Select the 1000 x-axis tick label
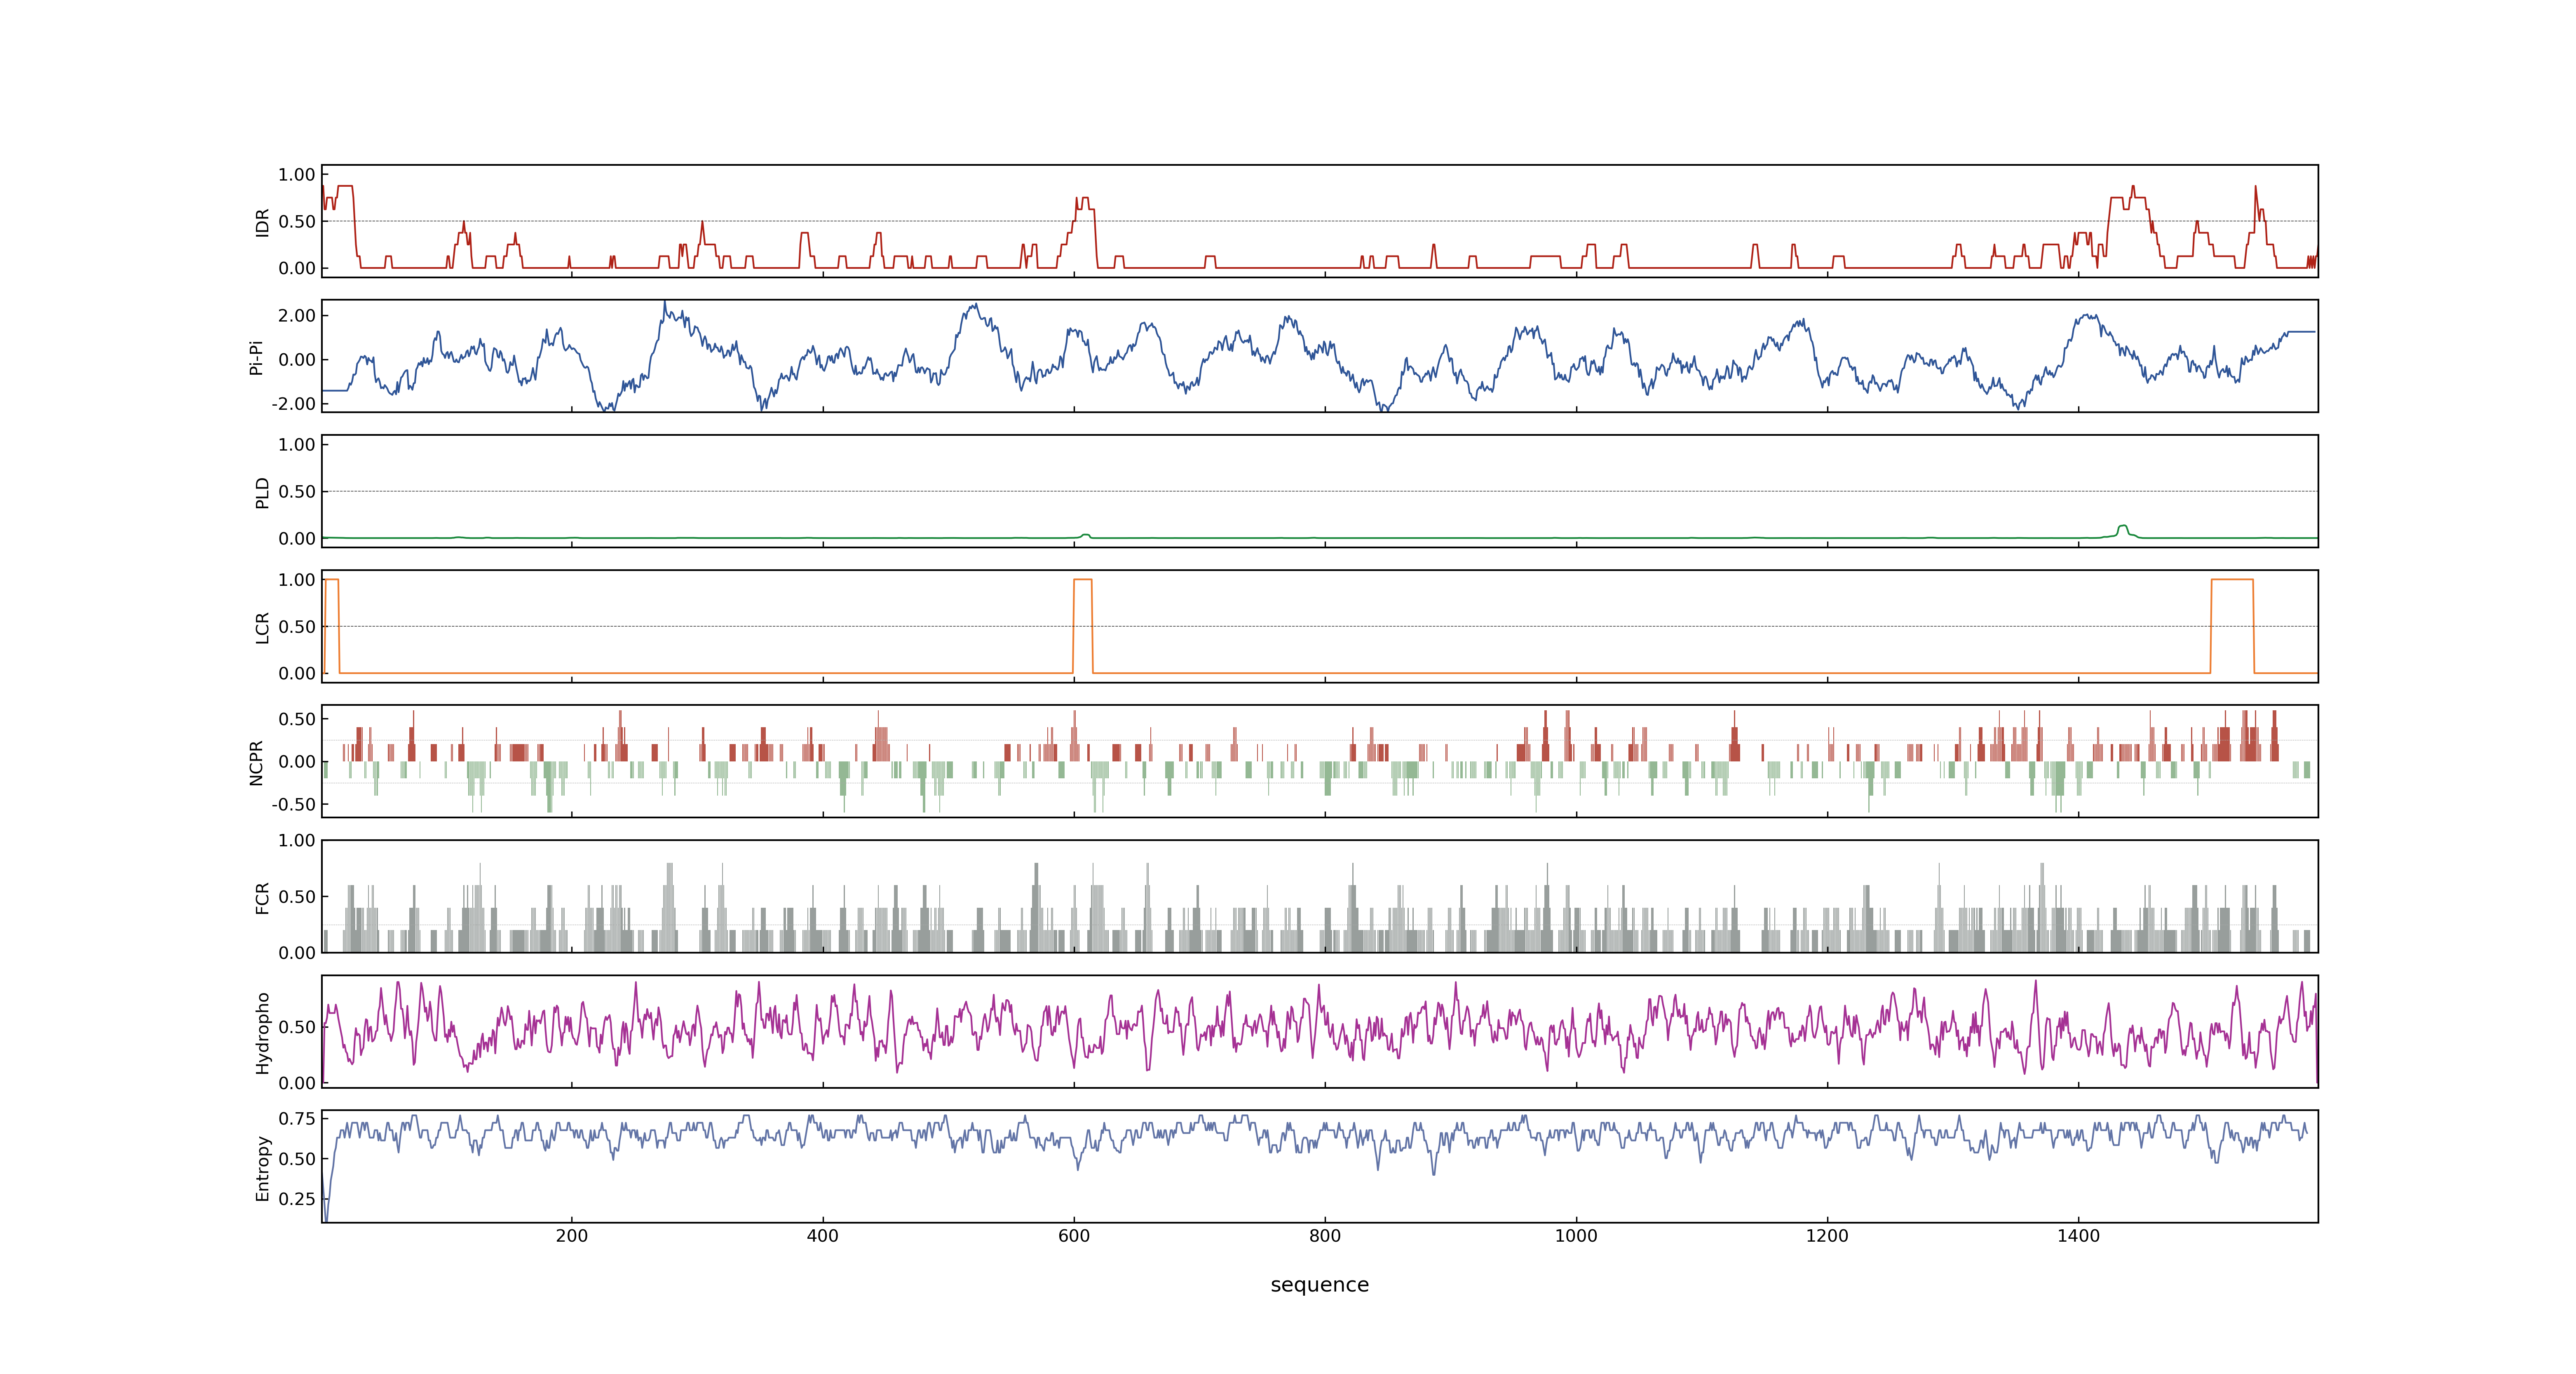This screenshot has width=2576, height=1374. (1576, 1236)
